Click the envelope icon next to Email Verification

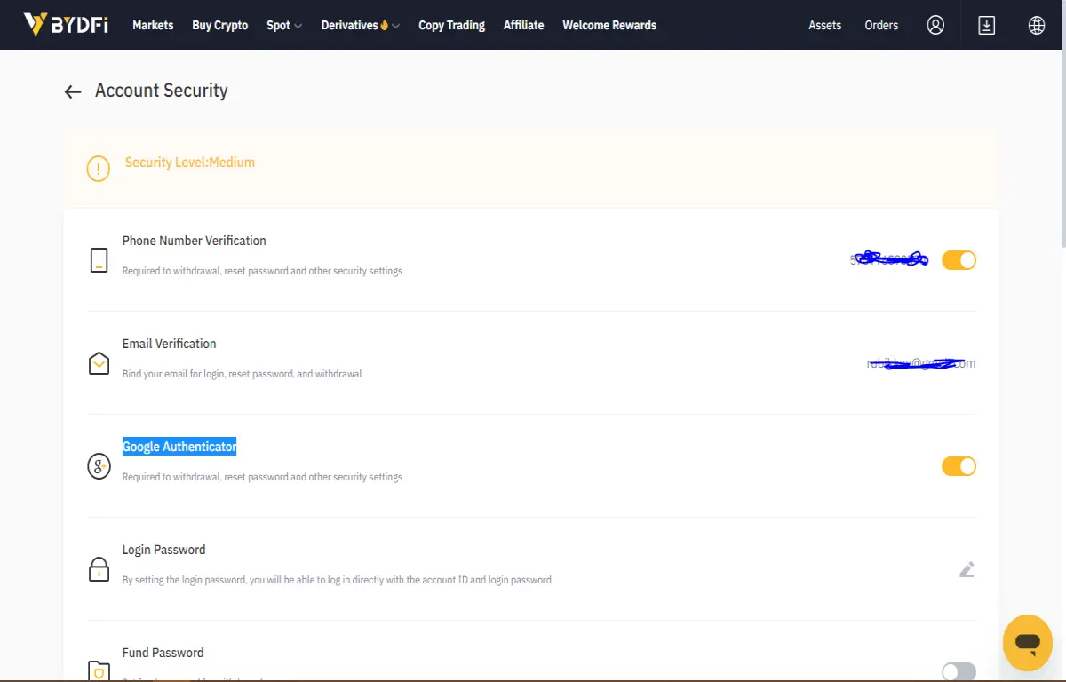point(99,363)
